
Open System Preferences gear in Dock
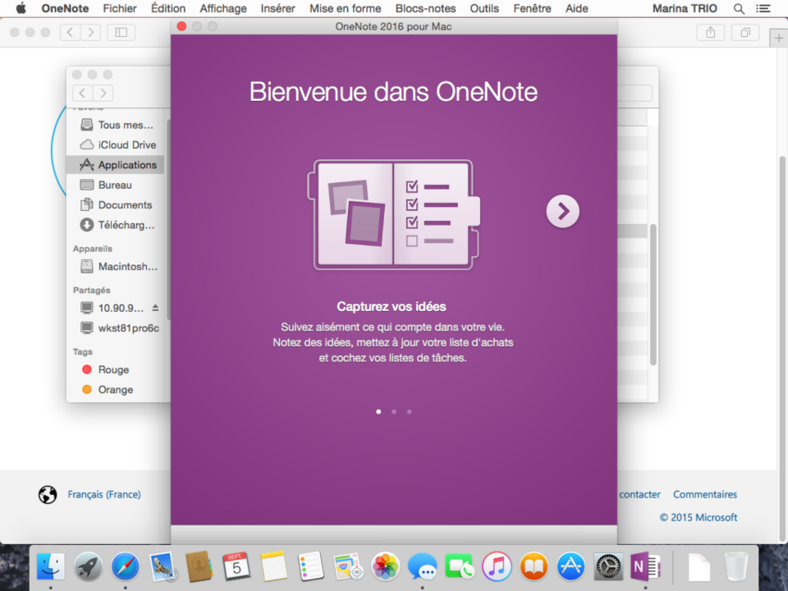pos(608,566)
